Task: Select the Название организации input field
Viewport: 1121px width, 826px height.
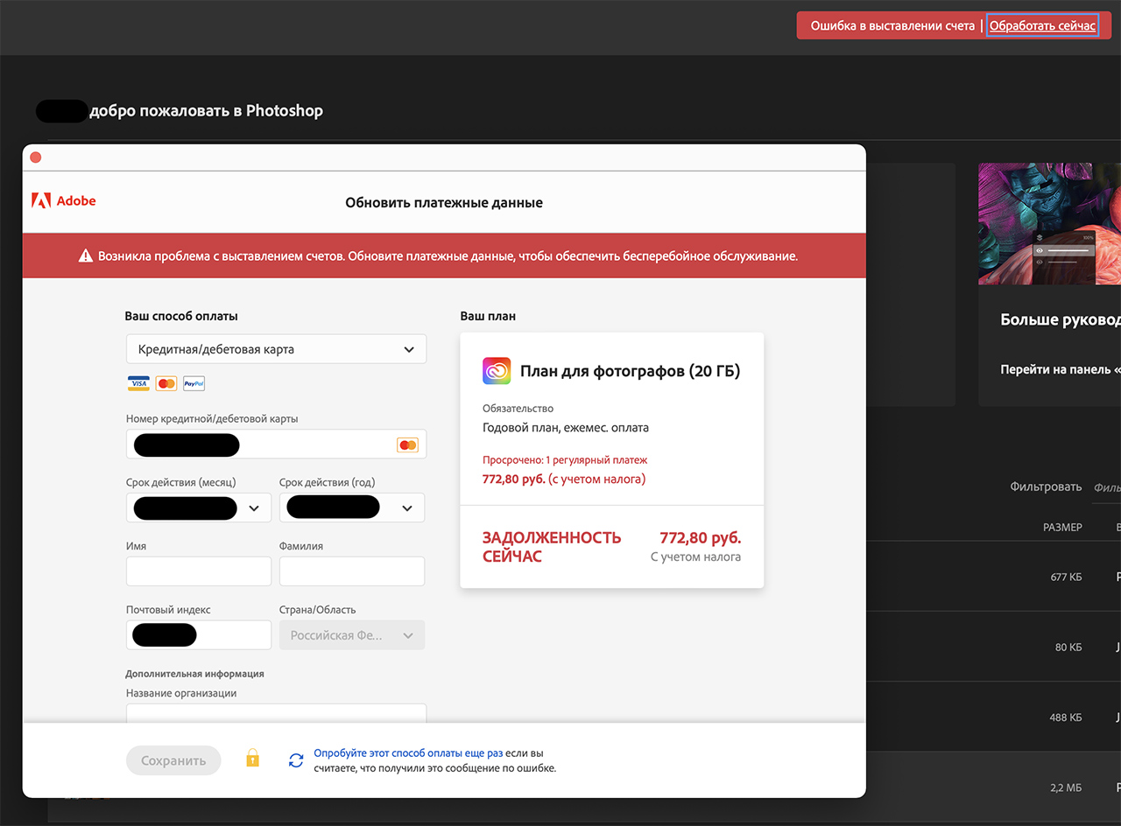Action: pos(276,713)
